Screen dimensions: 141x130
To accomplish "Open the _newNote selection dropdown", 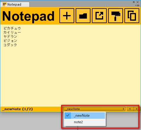I will pos(95,109).
